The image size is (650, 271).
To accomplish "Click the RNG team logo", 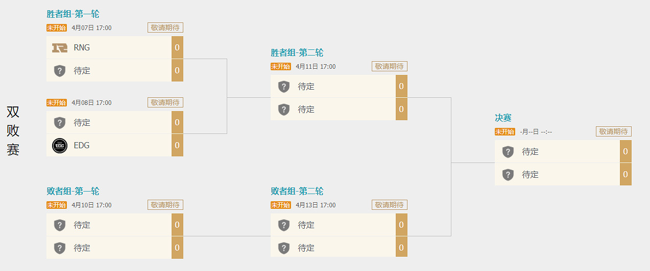I will [x=60, y=48].
